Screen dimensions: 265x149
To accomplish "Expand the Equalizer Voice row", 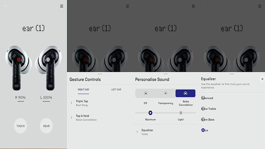I will coord(166,132).
